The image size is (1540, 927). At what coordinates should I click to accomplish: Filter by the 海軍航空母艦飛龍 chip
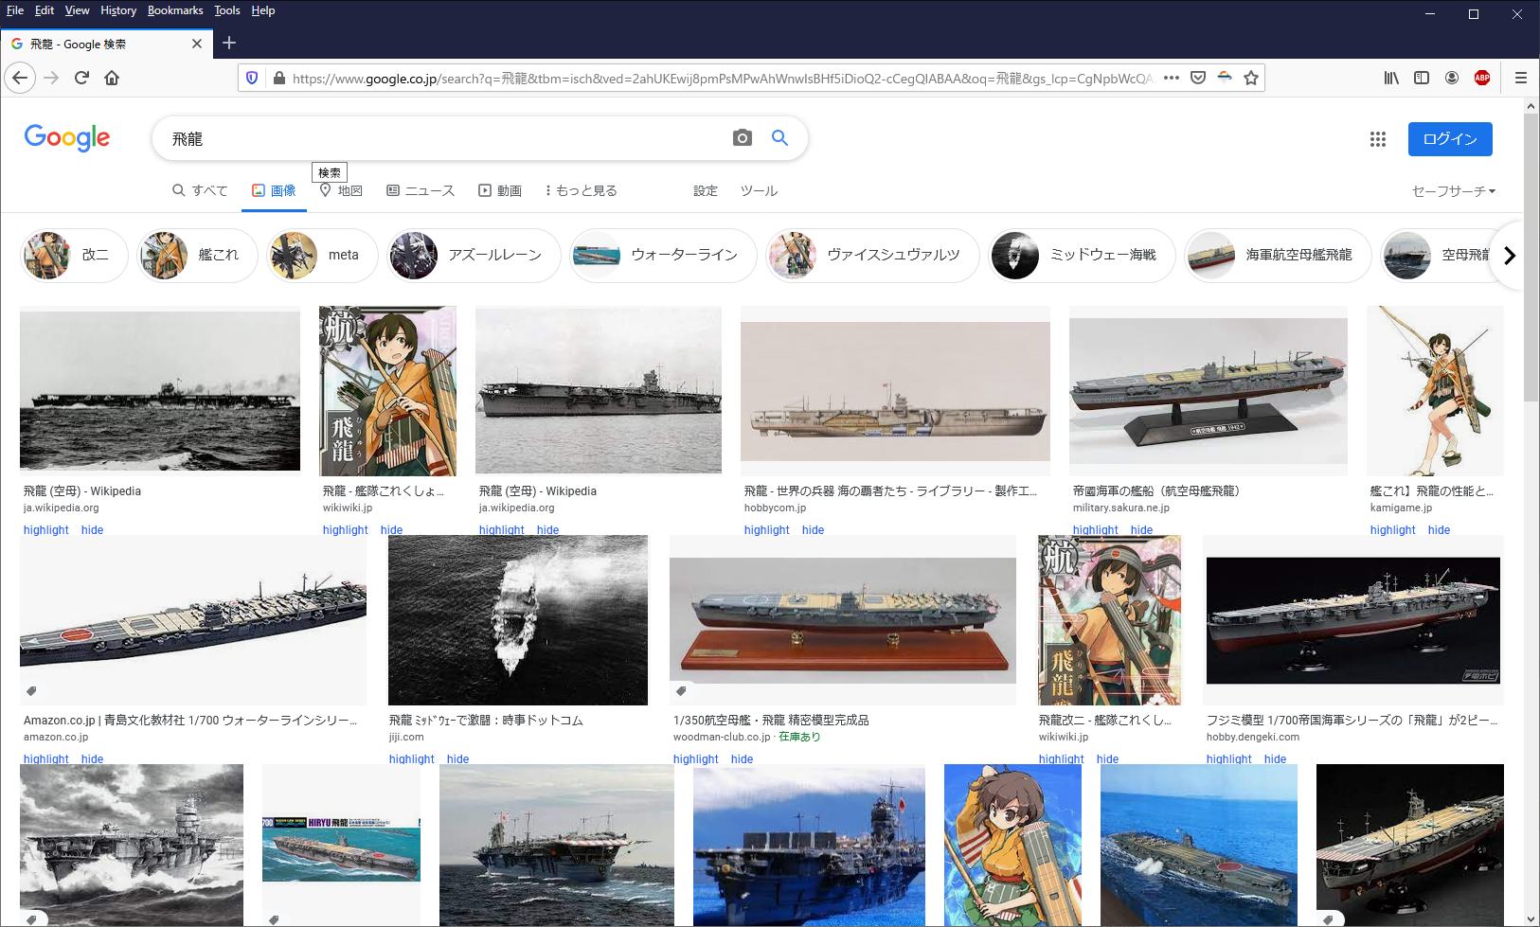click(x=1278, y=255)
